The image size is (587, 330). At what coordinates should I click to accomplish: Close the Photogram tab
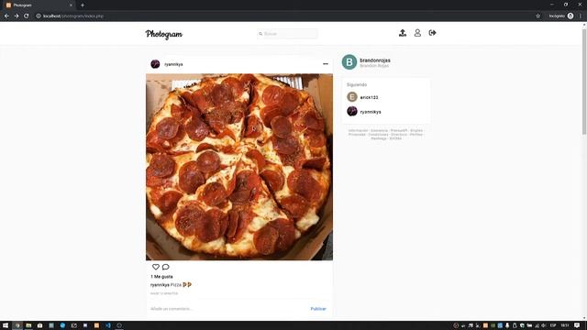(71, 5)
